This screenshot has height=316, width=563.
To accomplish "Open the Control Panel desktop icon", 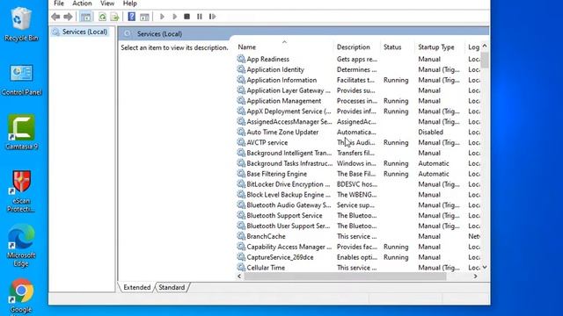I will click(21, 80).
